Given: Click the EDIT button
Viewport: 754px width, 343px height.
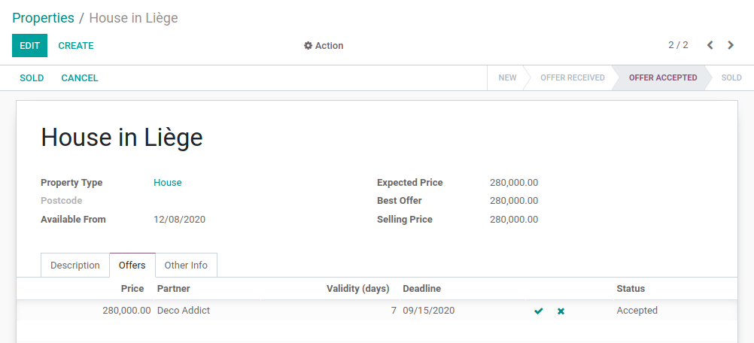Looking at the screenshot, I should click(x=29, y=46).
